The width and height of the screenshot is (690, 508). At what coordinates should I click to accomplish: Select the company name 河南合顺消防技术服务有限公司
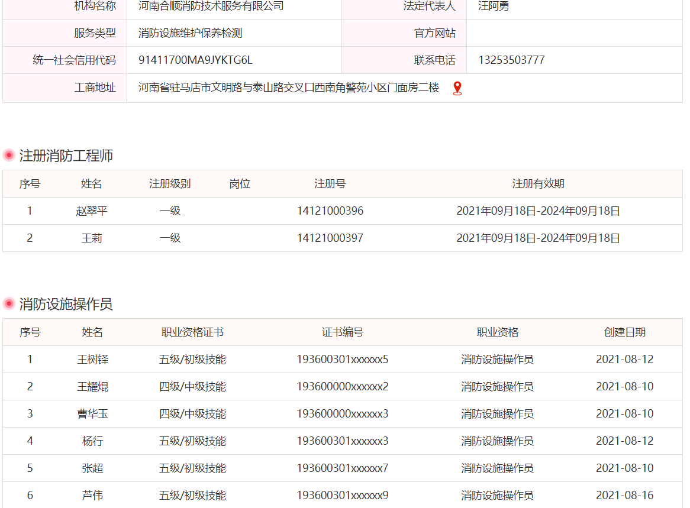[211, 7]
